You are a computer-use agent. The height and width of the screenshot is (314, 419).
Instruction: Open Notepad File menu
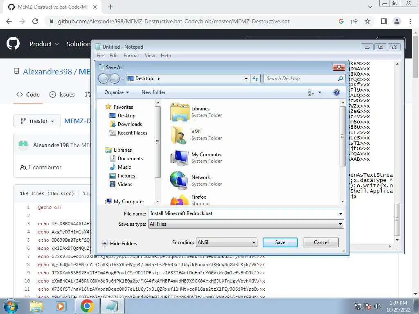(100, 56)
